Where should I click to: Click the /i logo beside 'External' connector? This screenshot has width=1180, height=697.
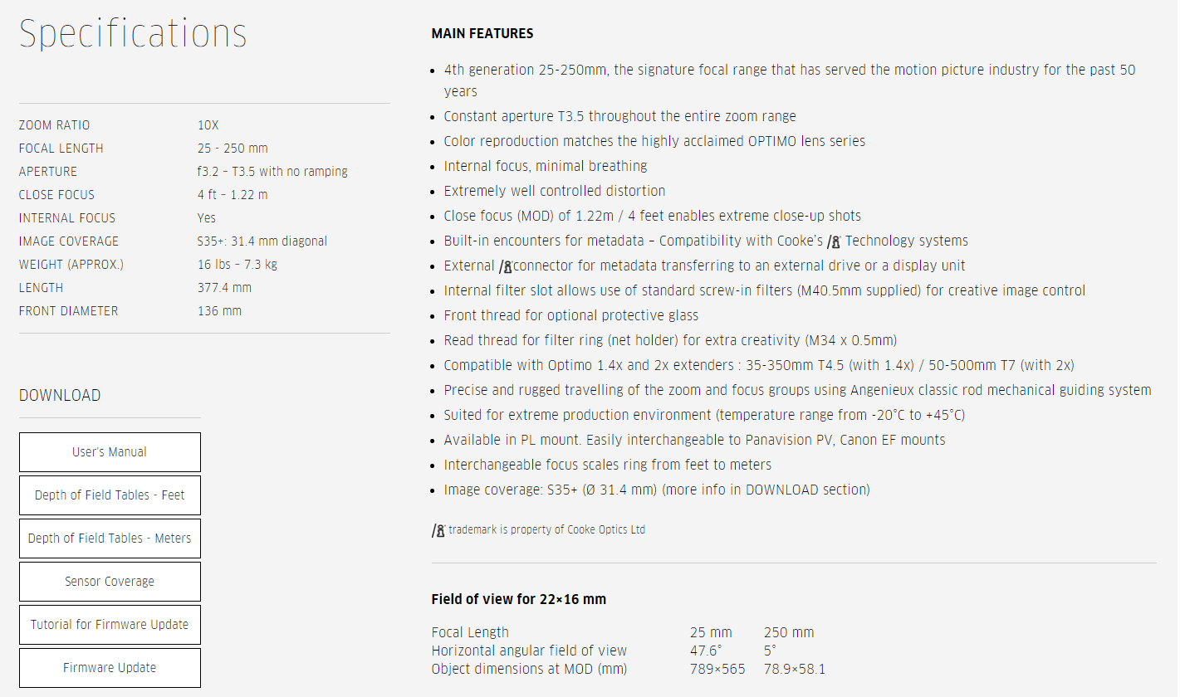(506, 266)
